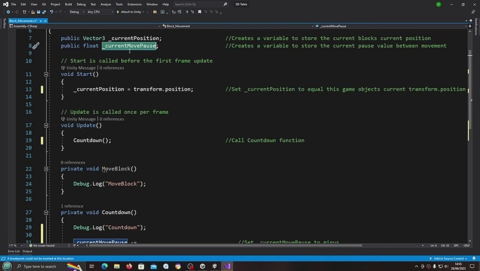Click the '1 reference' CodeLens link
This screenshot has height=271, width=480.
[x=72, y=206]
